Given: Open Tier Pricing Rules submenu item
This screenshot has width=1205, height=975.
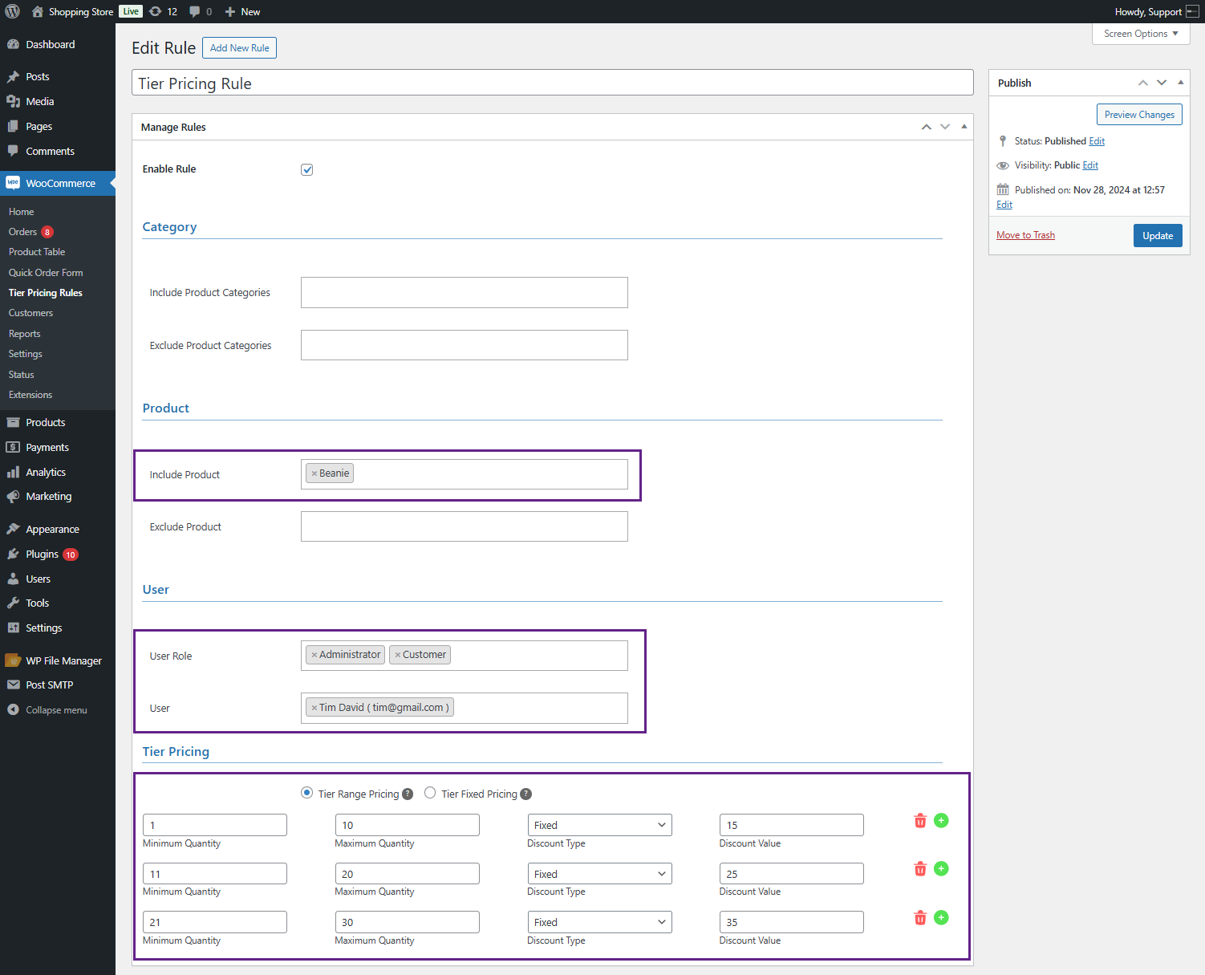Looking at the screenshot, I should 46,293.
